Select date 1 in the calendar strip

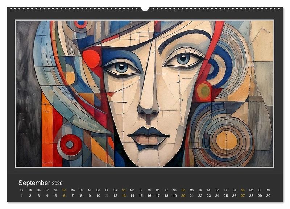pyautogui.click(x=21, y=196)
